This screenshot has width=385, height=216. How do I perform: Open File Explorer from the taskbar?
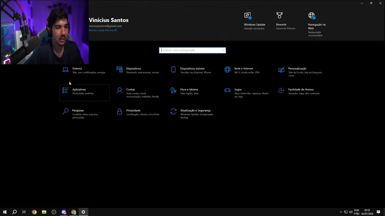(44, 212)
